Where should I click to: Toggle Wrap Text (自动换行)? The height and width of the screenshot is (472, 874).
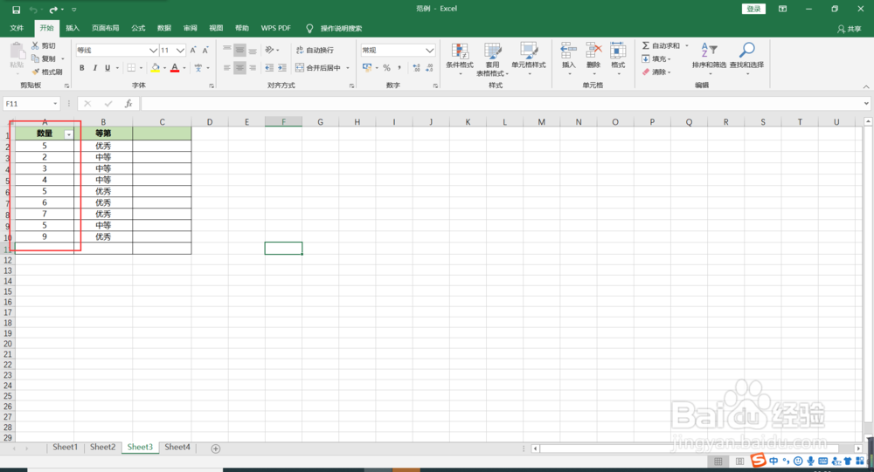pos(315,50)
